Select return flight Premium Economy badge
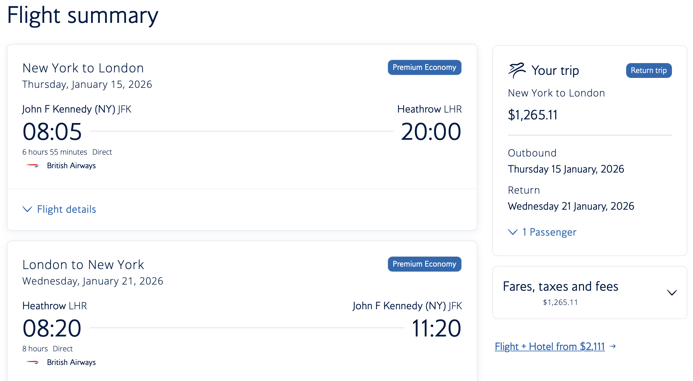Image resolution: width=693 pixels, height=381 pixels. pyautogui.click(x=425, y=264)
